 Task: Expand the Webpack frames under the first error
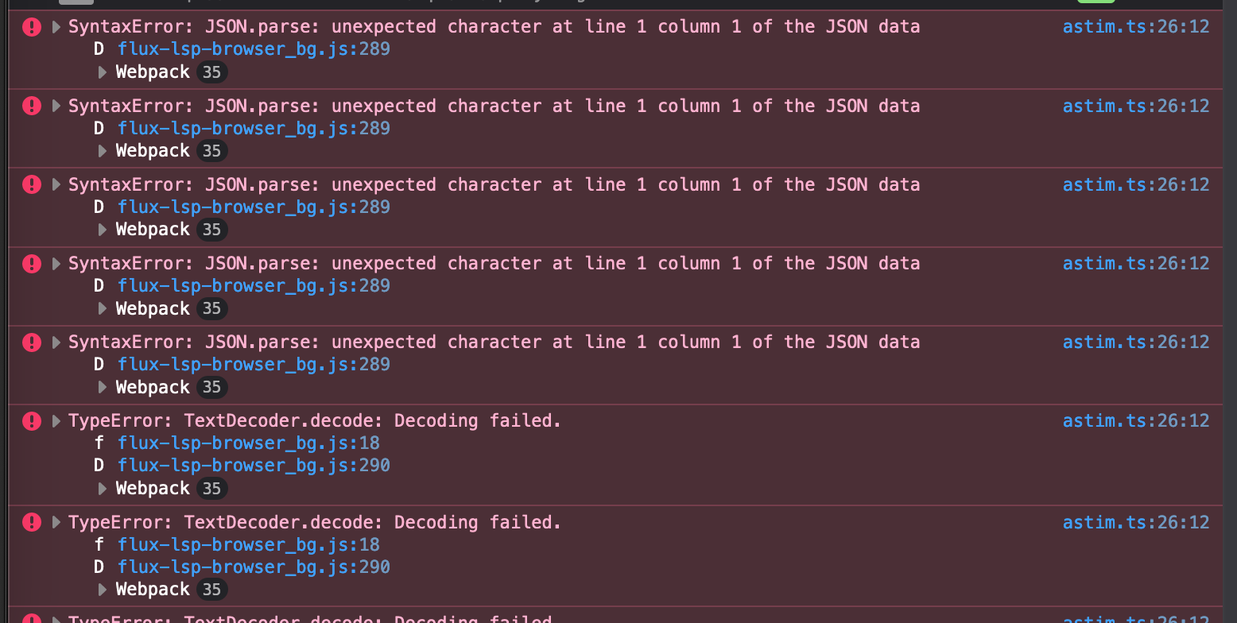pos(103,72)
